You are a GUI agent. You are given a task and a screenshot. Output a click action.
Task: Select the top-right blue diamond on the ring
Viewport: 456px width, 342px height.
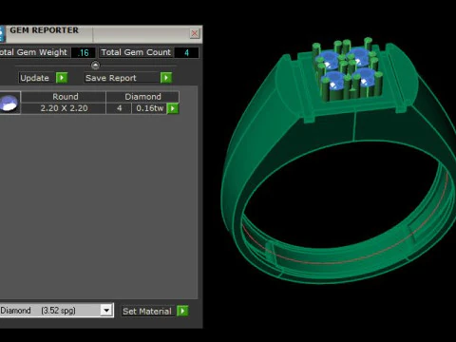359,56
